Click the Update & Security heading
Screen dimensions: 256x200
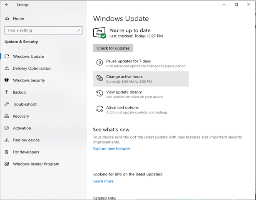(21, 42)
